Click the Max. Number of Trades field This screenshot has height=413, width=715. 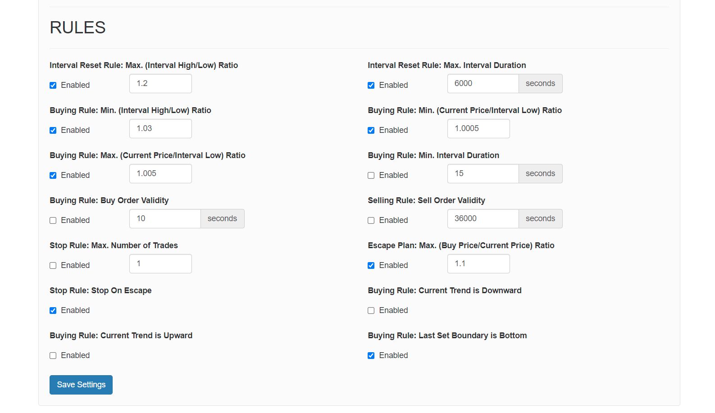tap(160, 263)
